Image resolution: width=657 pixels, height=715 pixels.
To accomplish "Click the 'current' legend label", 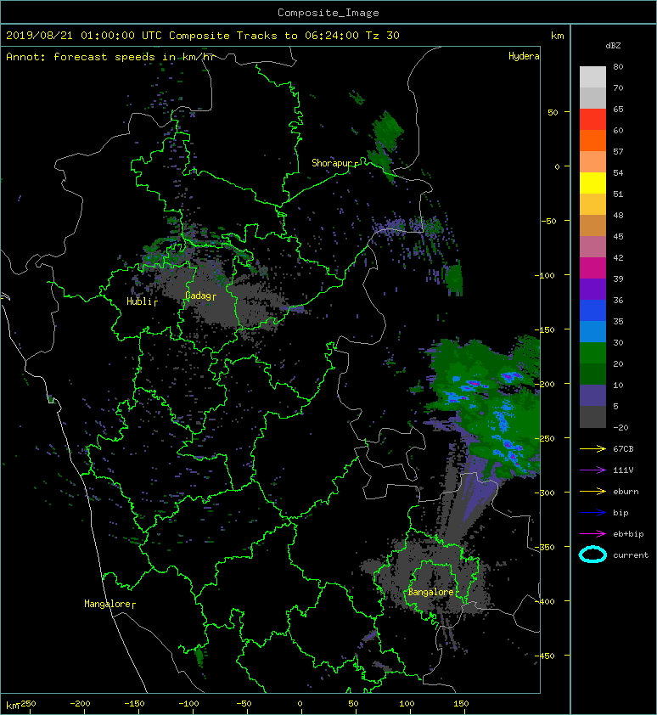I will (631, 555).
